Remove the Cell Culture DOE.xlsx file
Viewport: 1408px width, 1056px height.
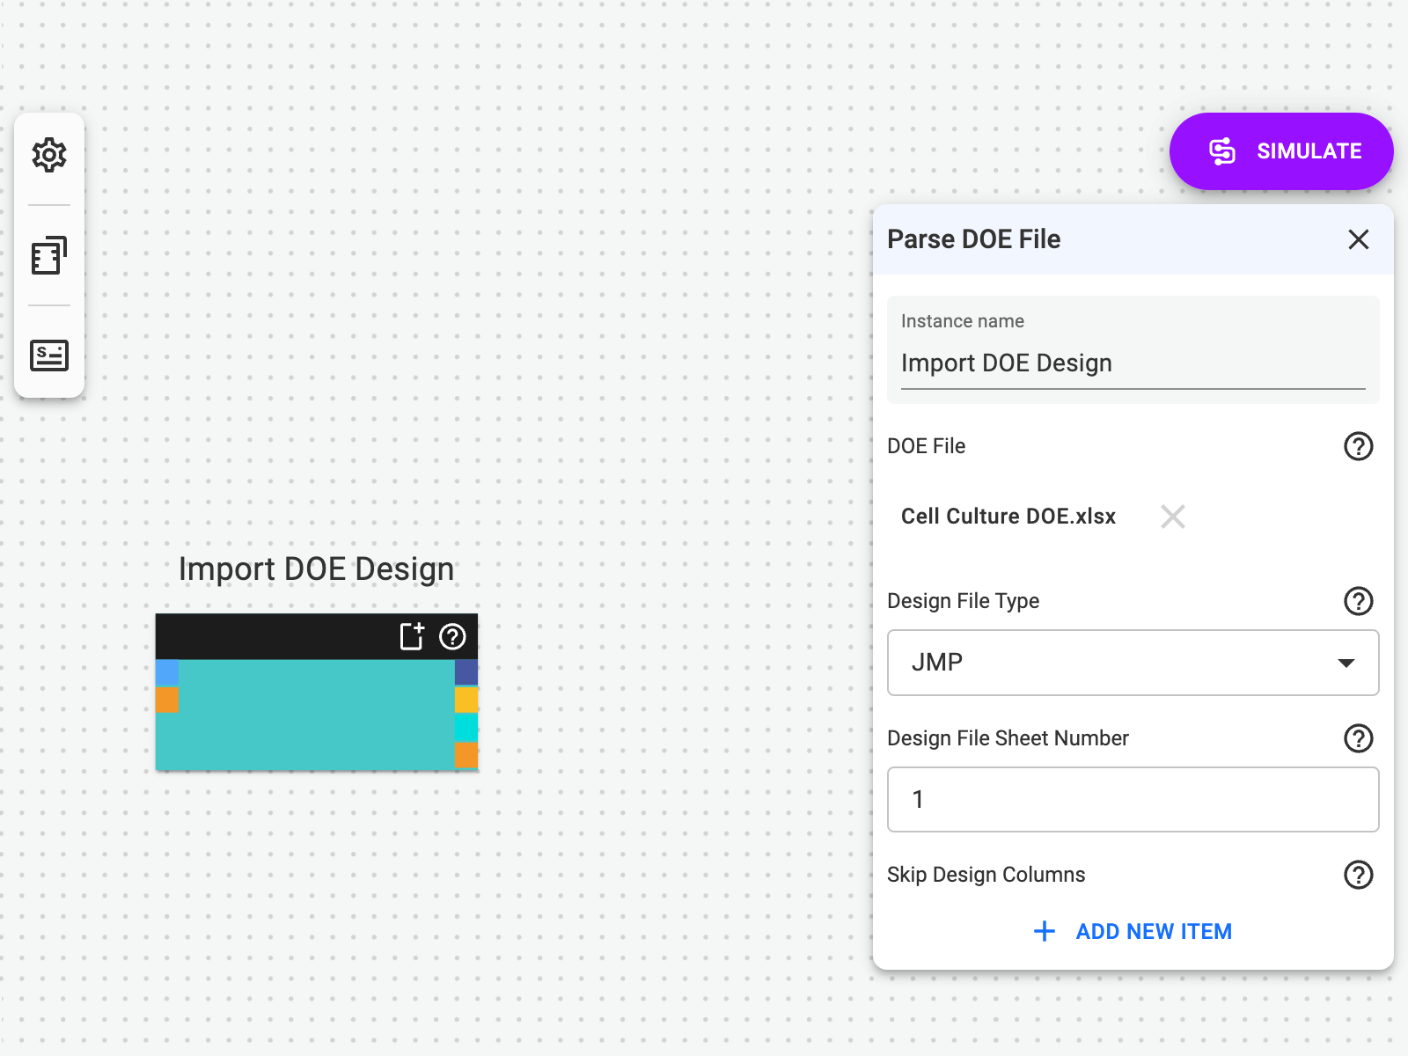(1173, 517)
